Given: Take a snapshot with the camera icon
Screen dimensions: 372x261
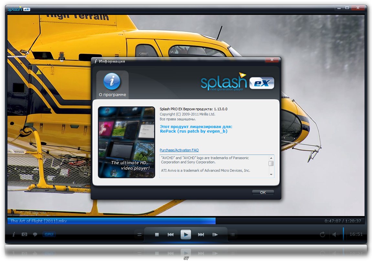Looking at the screenshot, I should pos(24,234).
